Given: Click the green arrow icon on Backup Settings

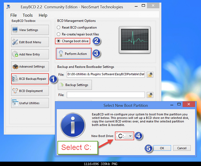Looking at the screenshot, I should pyautogui.click(x=62, y=85).
